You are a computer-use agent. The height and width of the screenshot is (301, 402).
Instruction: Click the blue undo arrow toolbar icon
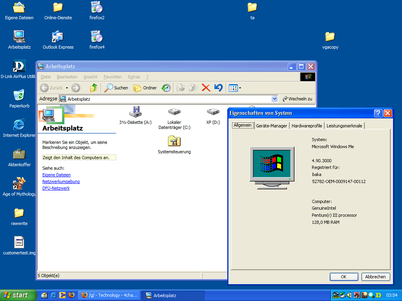tap(218, 88)
